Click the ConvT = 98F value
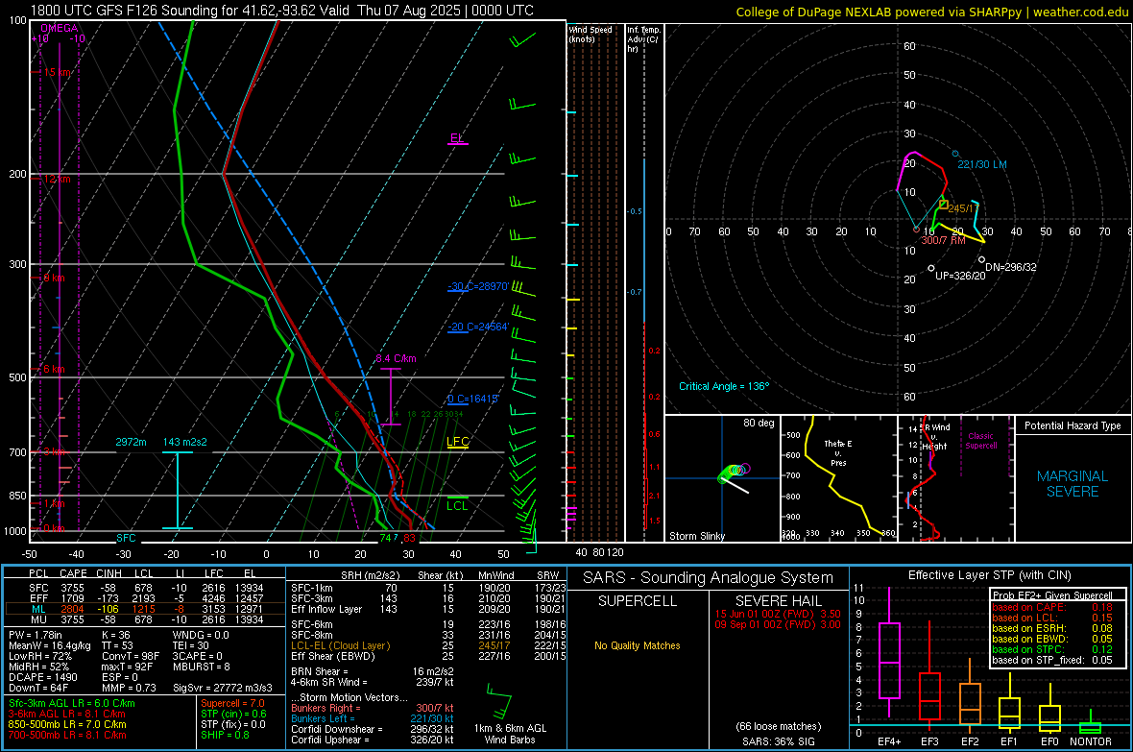The image size is (1133, 752). [x=131, y=657]
